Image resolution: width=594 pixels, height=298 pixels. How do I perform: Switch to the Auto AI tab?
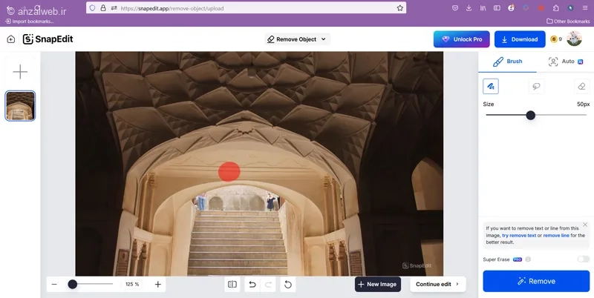566,62
